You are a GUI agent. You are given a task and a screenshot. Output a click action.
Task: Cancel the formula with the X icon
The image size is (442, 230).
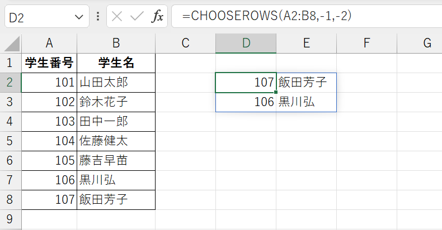click(x=117, y=17)
